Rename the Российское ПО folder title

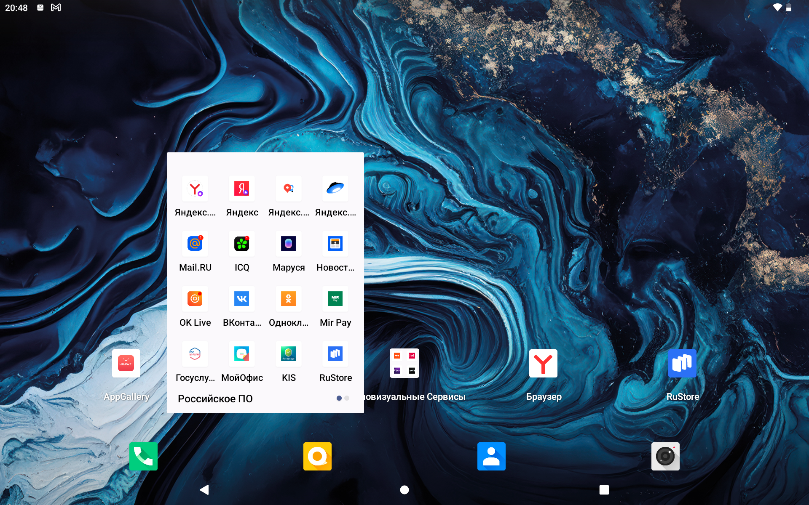pyautogui.click(x=215, y=399)
